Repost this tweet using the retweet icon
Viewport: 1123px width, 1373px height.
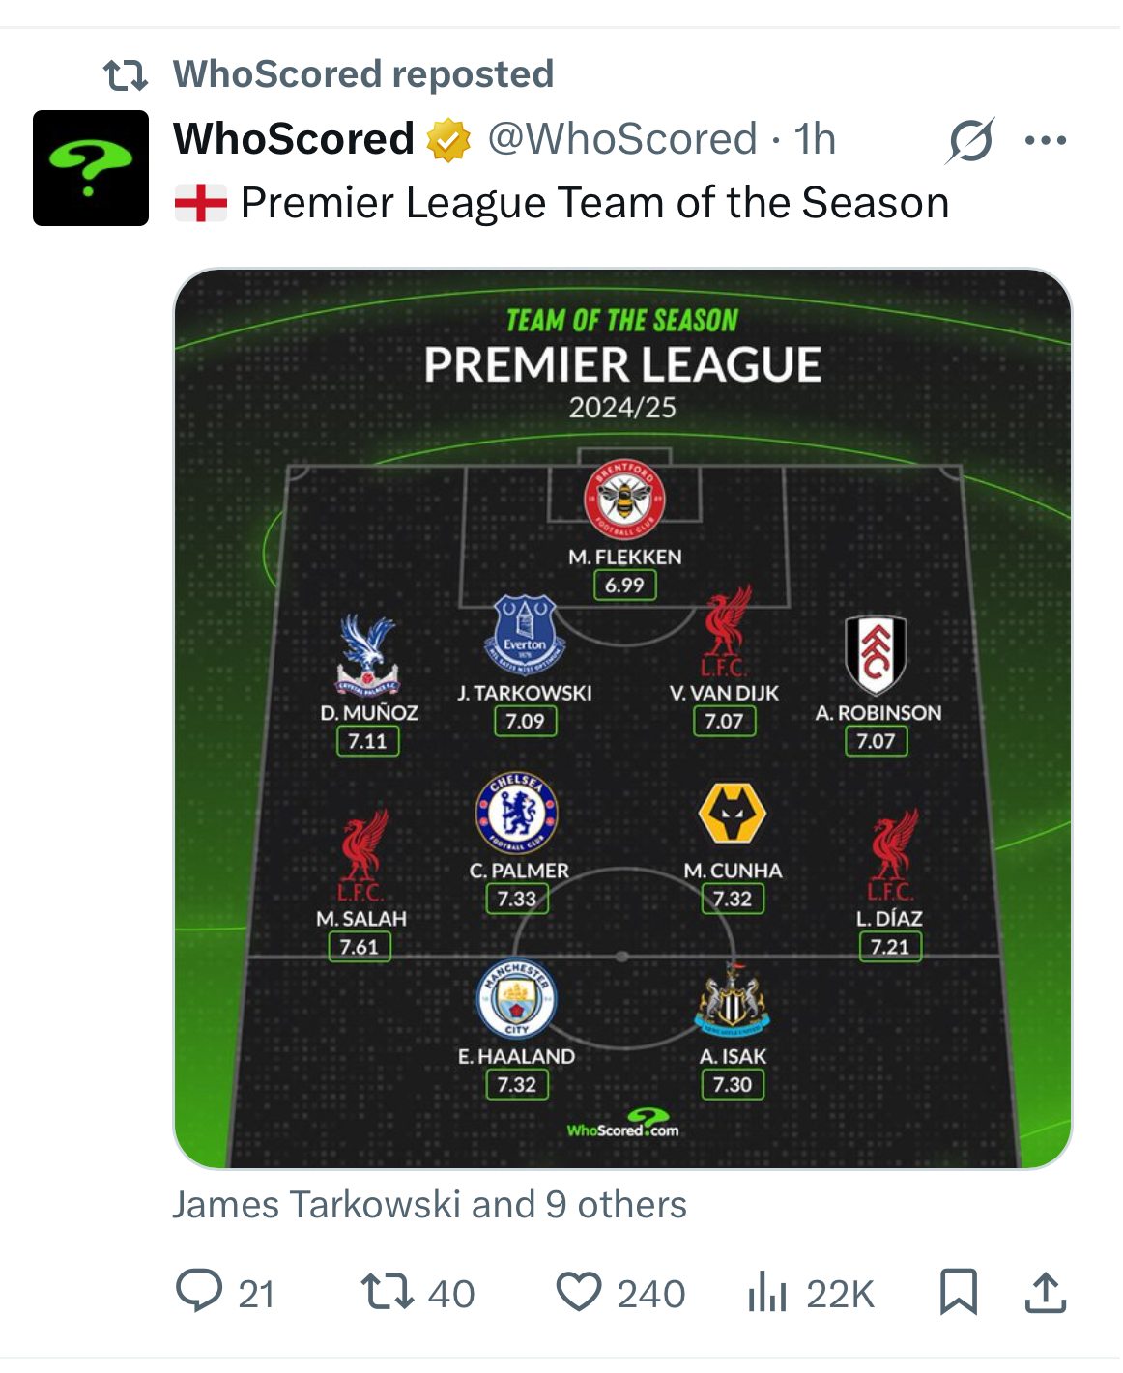pos(387,1292)
